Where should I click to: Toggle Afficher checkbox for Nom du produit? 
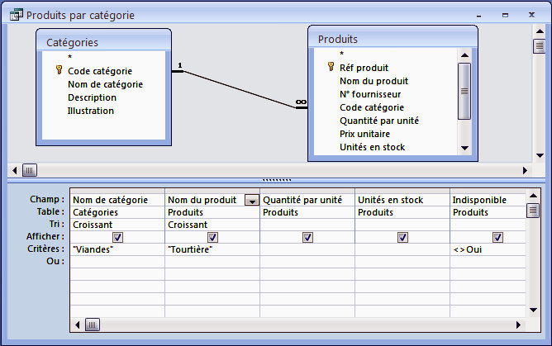click(212, 237)
